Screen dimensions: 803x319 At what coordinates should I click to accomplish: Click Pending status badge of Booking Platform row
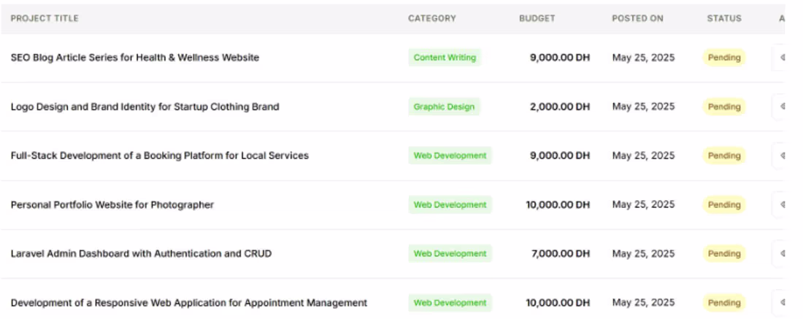tap(724, 155)
